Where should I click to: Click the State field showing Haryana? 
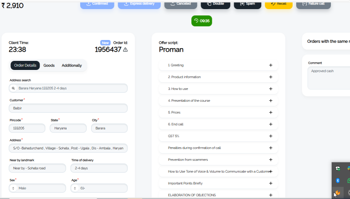[x=68, y=128]
